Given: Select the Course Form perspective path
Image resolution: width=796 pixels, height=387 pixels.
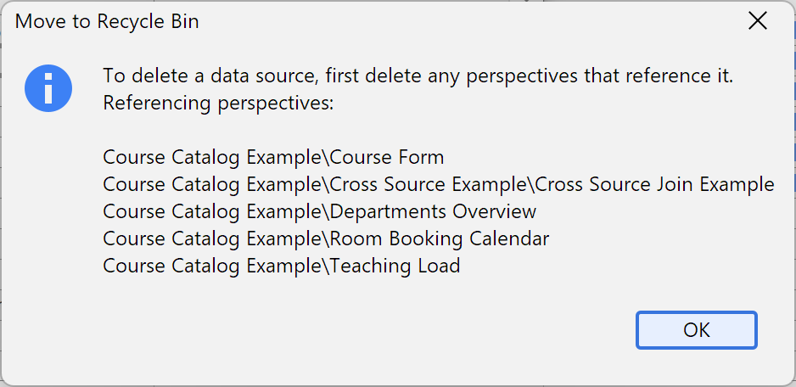Looking at the screenshot, I should point(273,157).
